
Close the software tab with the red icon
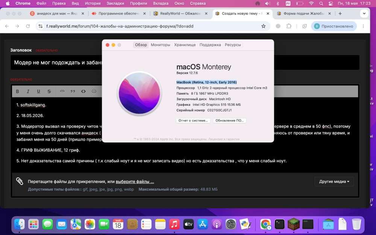tap(144, 14)
